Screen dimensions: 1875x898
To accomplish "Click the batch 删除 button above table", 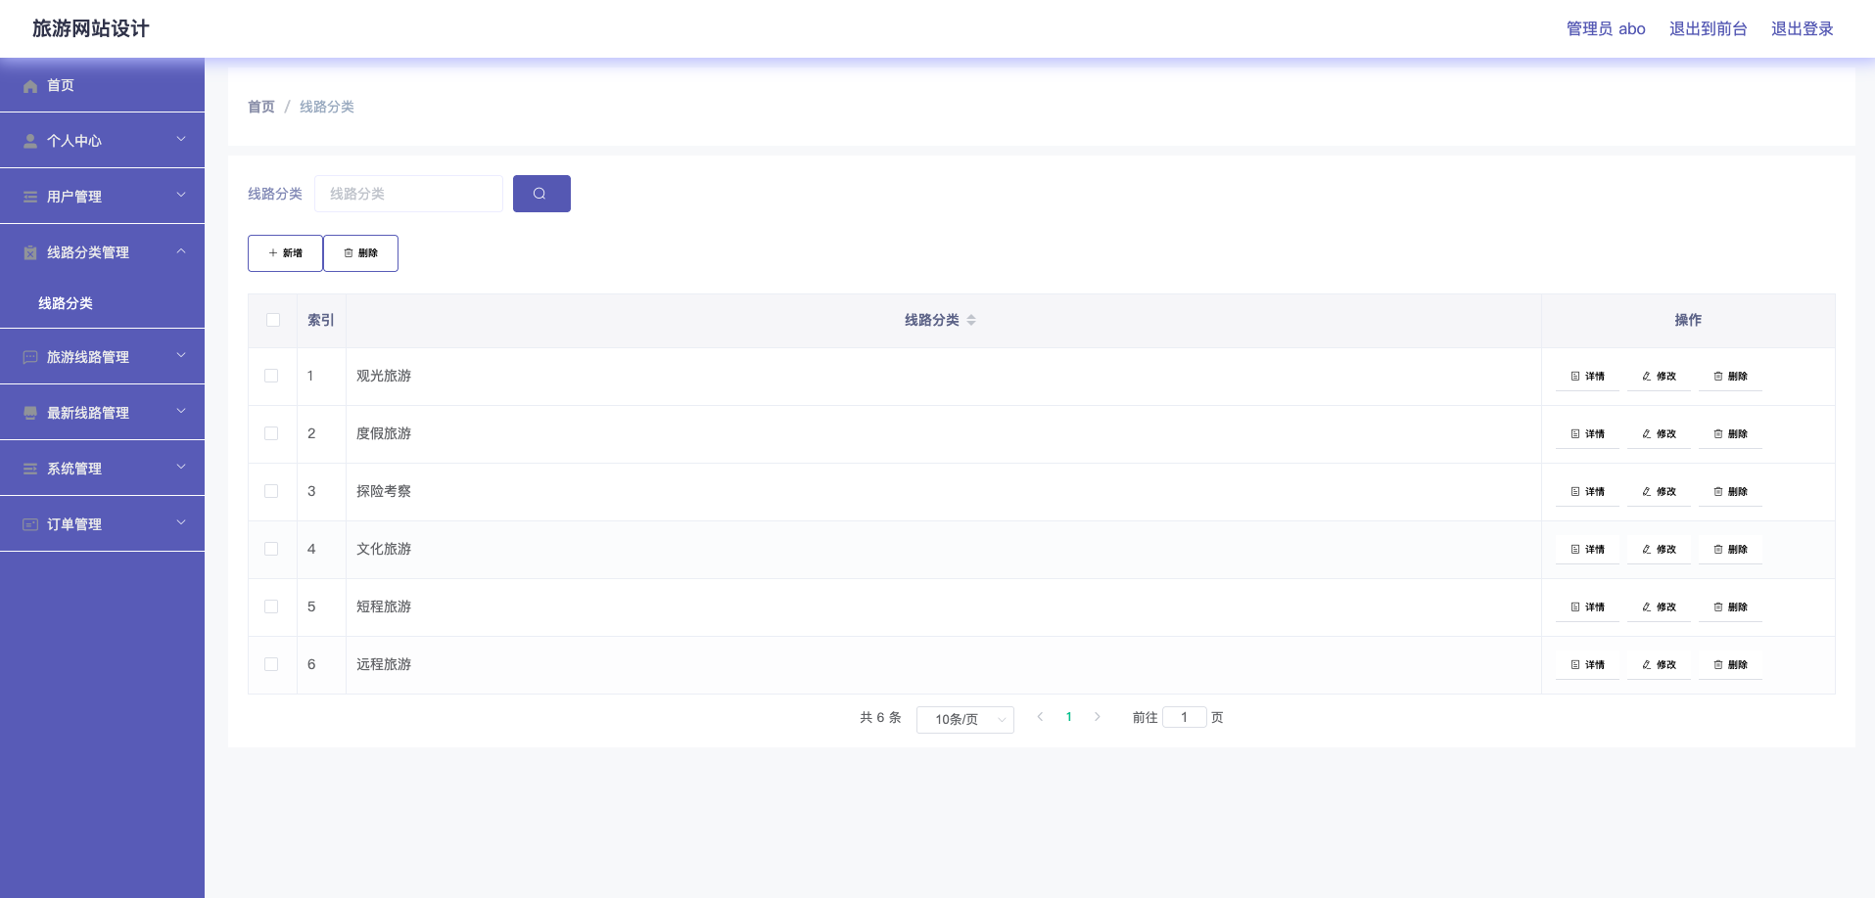I will [360, 253].
